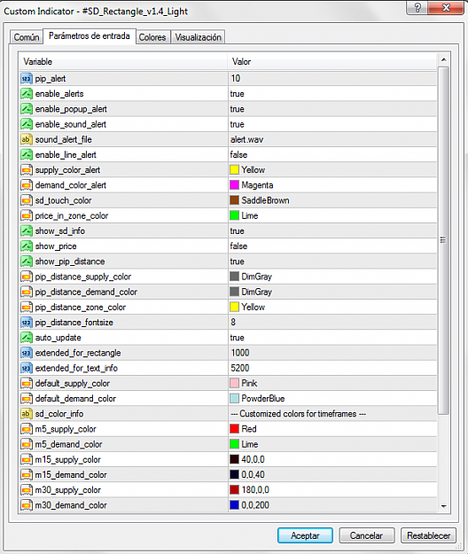Click the Restablecer button
Viewport: 468px width, 554px height.
428,535
